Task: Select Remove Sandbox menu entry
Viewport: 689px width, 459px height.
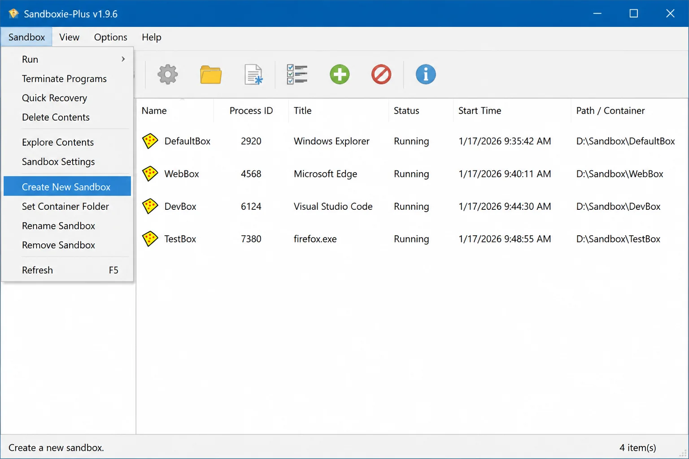Action: (x=67, y=245)
